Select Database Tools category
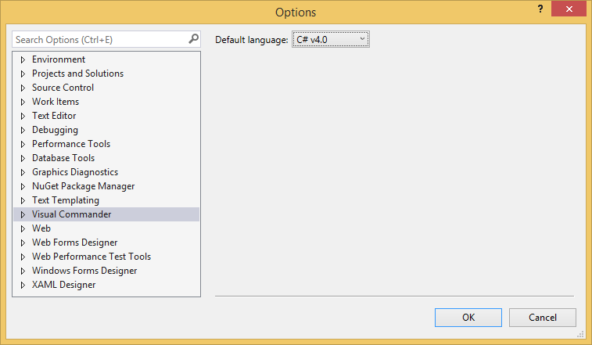The height and width of the screenshot is (345, 592). click(x=63, y=158)
